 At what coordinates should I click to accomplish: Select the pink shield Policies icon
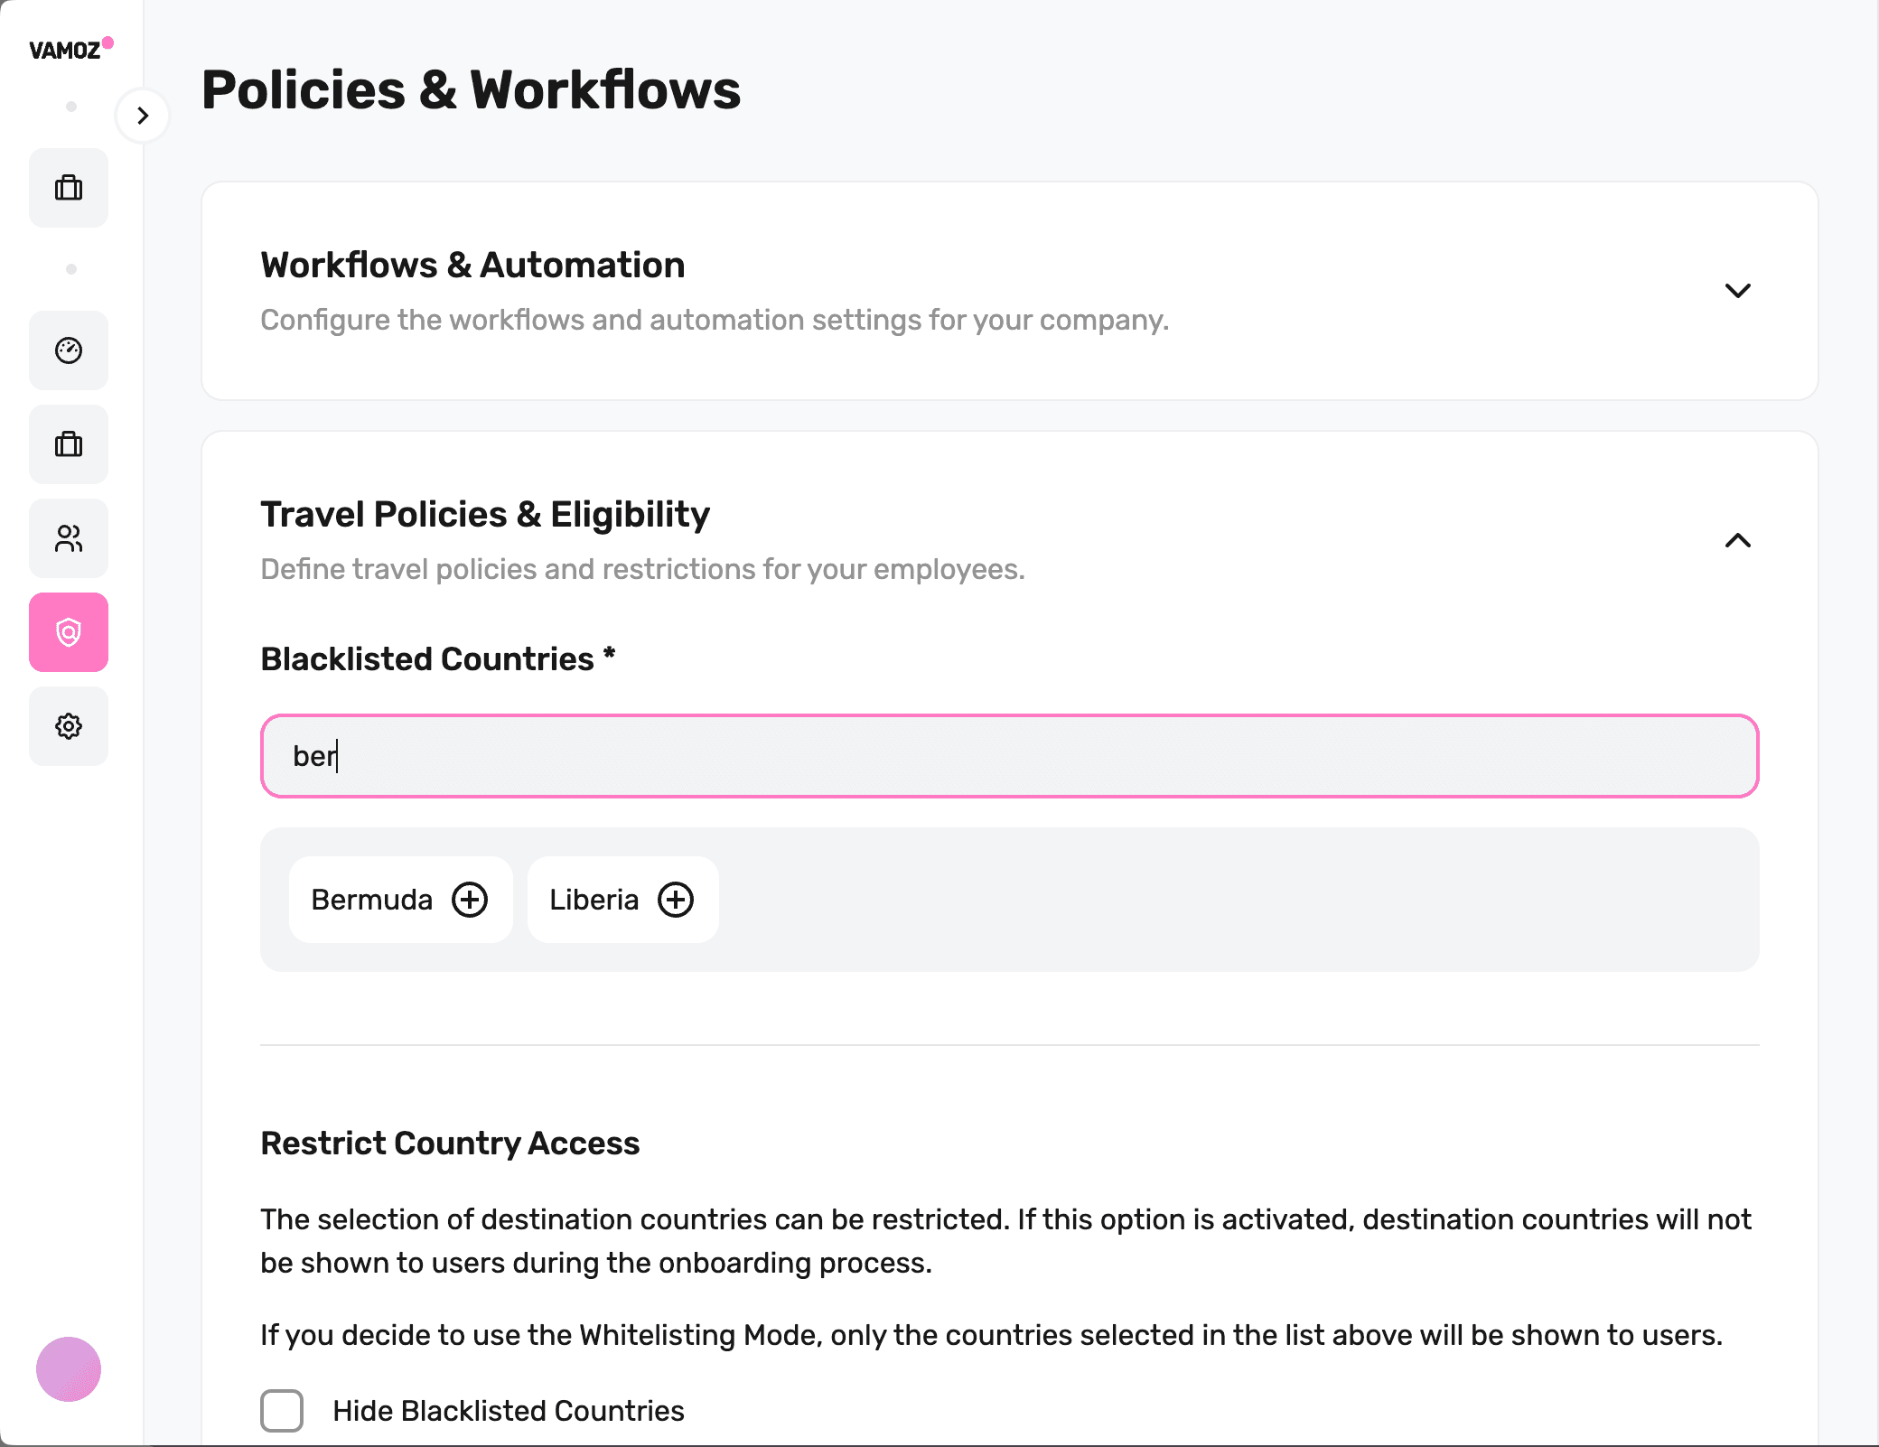coord(69,632)
